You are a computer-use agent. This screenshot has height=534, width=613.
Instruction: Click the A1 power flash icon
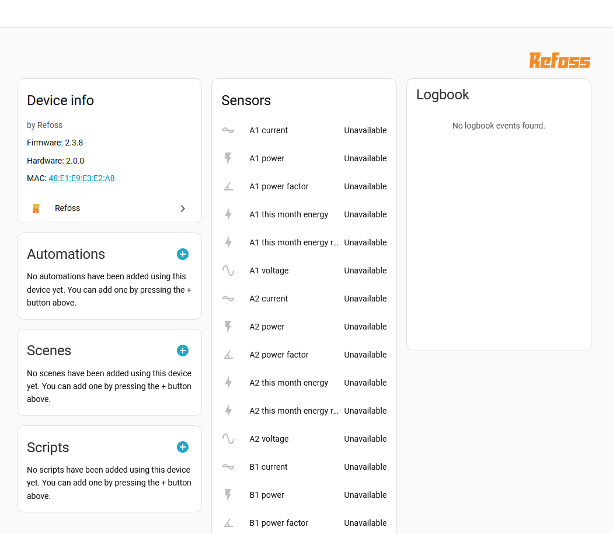coord(228,158)
